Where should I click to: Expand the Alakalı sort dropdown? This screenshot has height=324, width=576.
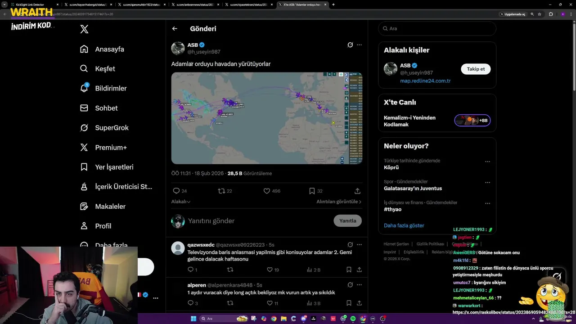click(181, 202)
